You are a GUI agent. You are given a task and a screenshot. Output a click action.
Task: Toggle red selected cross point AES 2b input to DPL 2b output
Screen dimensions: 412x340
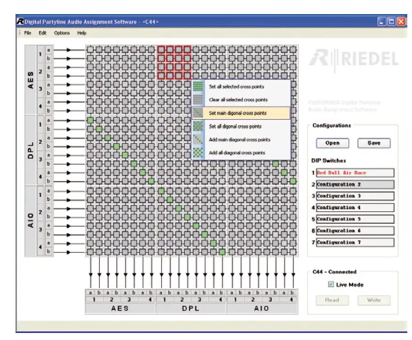point(187,76)
